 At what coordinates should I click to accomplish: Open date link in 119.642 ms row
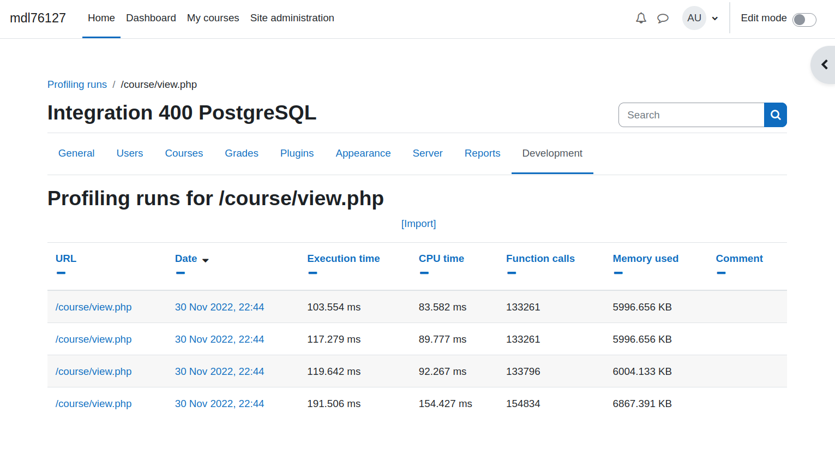pyautogui.click(x=219, y=372)
